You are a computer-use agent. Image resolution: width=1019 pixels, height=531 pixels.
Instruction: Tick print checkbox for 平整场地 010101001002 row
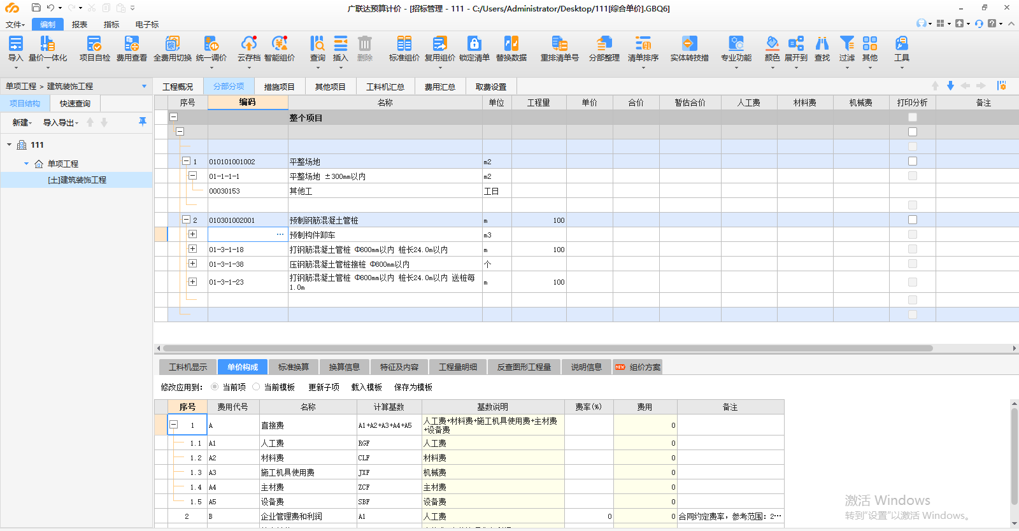tap(913, 162)
